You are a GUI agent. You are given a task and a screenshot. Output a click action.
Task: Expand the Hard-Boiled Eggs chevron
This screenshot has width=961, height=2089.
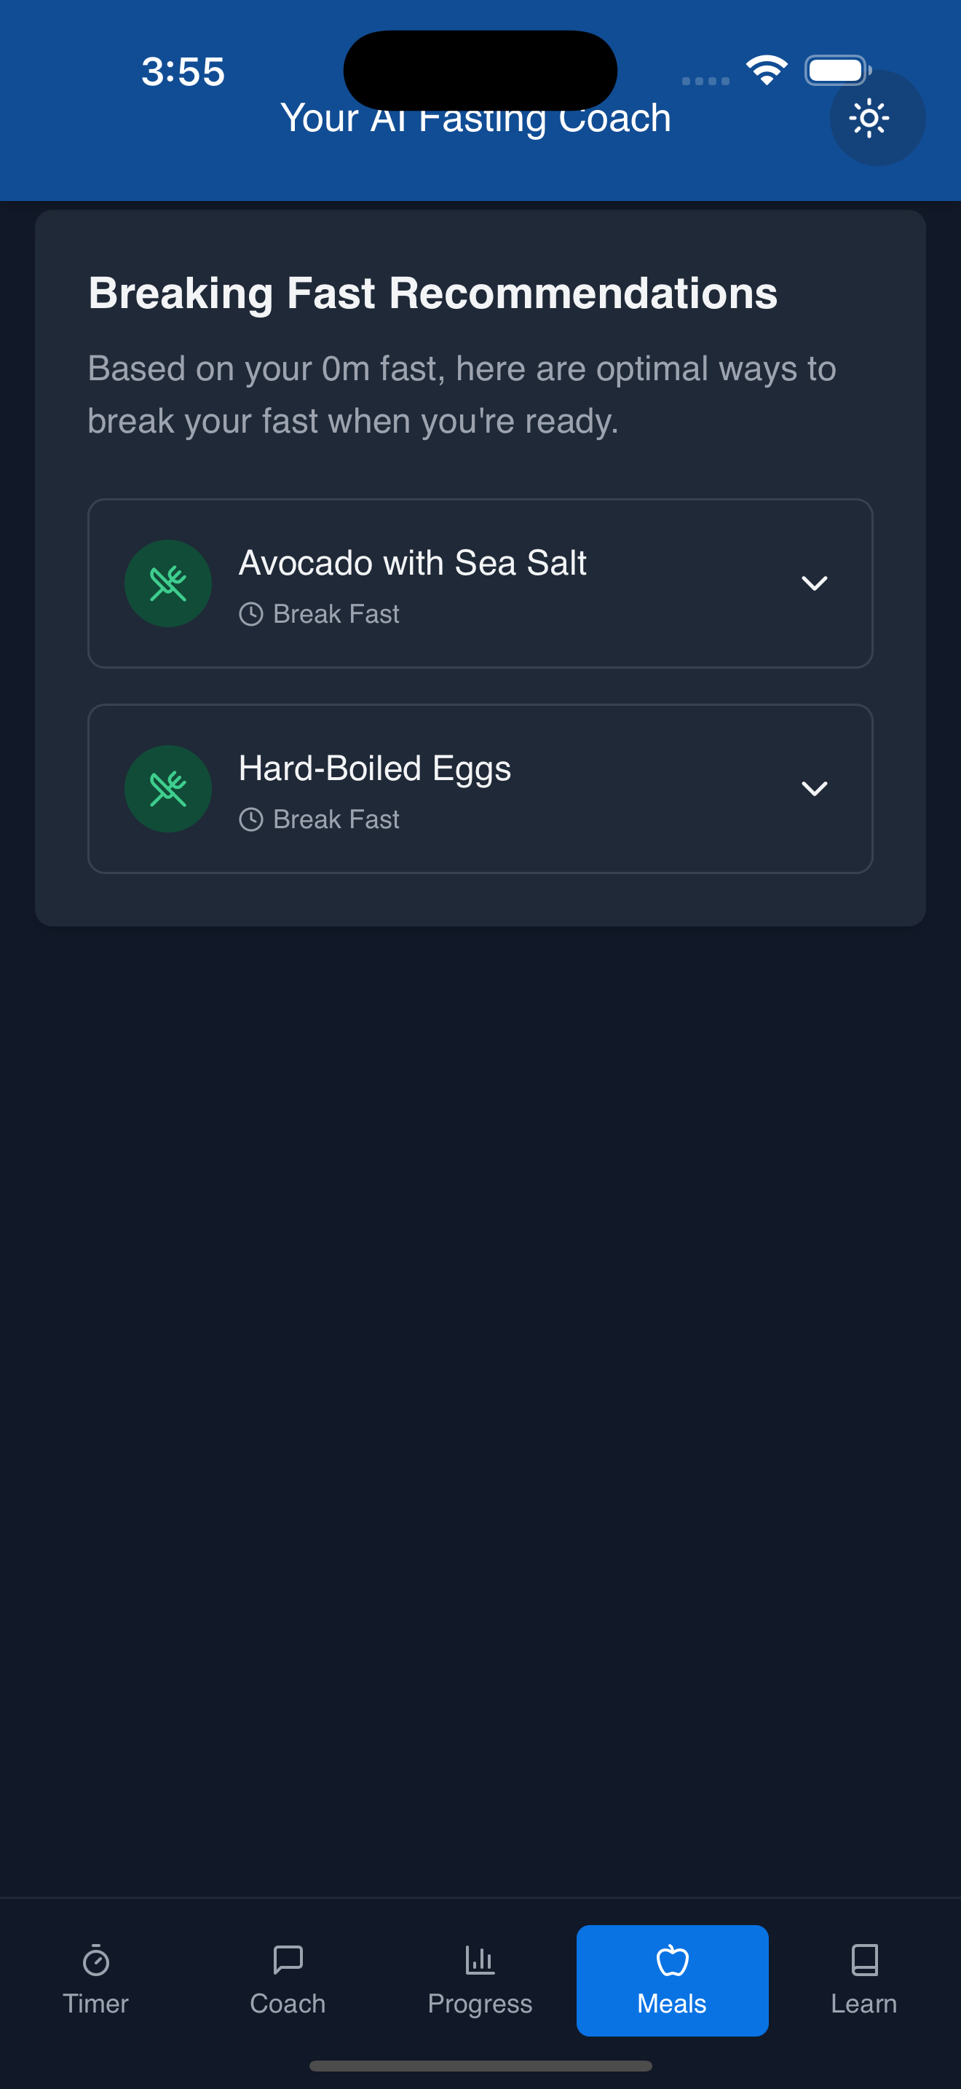pyautogui.click(x=813, y=788)
